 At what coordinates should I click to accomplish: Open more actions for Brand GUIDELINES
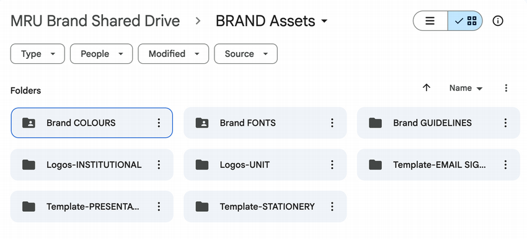505,123
